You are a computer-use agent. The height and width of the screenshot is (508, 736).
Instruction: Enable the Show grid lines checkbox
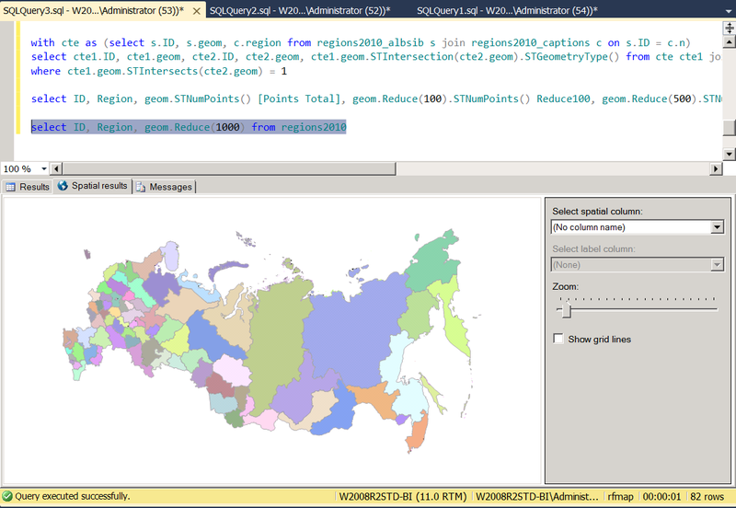point(558,339)
